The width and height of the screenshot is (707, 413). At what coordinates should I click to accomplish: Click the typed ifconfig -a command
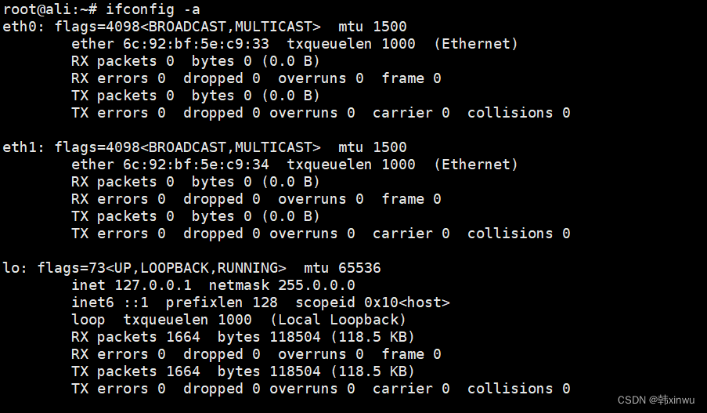click(145, 9)
